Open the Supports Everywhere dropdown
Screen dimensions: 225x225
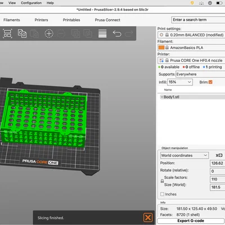(200, 74)
